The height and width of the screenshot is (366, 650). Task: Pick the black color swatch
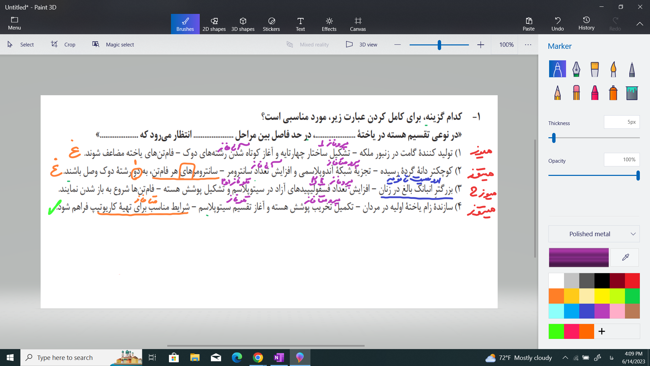(x=602, y=281)
